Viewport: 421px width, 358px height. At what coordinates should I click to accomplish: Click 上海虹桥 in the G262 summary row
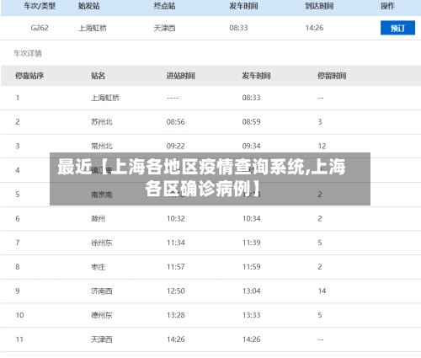point(93,28)
